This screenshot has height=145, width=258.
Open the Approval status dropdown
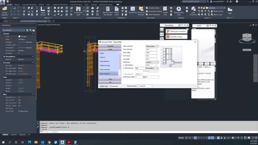tap(145, 86)
